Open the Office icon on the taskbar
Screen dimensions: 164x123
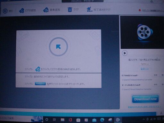(70, 120)
